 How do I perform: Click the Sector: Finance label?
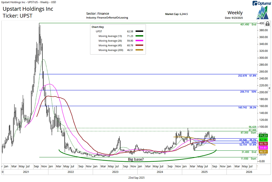98,14
